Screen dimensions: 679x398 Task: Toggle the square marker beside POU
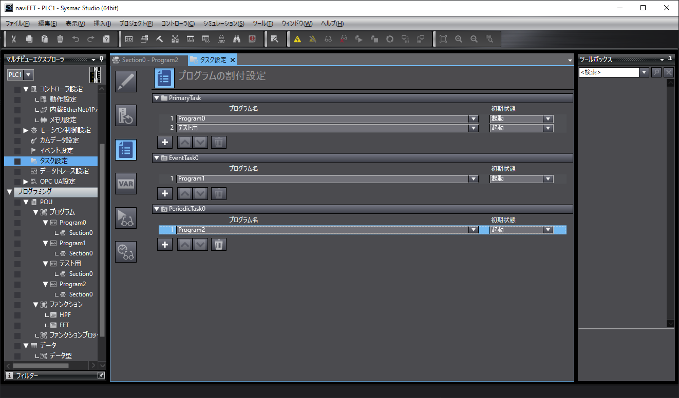[x=17, y=202]
